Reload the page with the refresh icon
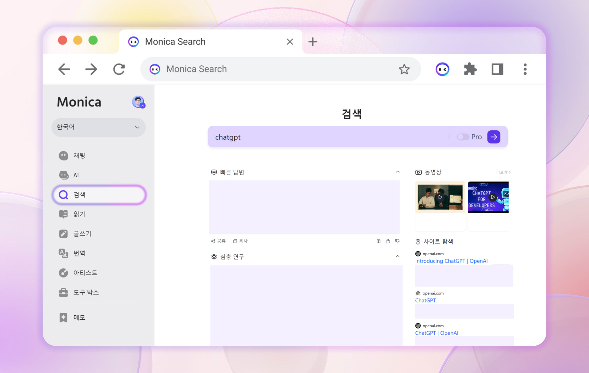589x373 pixels. 119,69
